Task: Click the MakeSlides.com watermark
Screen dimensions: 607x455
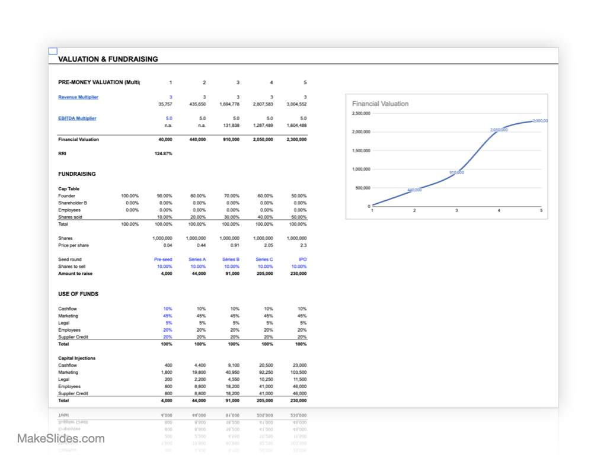Action: click(60, 439)
